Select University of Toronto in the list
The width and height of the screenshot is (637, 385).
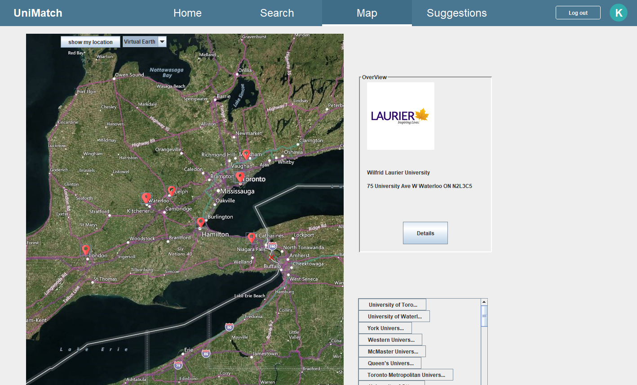click(392, 304)
